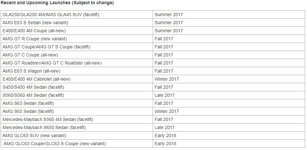Click the AMG GLC63 SUV cell
Screen dimensions: 307x150
pyautogui.click(x=34, y=135)
